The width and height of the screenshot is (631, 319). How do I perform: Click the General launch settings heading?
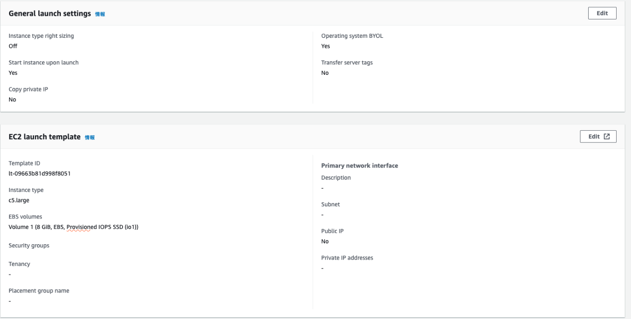pos(50,14)
